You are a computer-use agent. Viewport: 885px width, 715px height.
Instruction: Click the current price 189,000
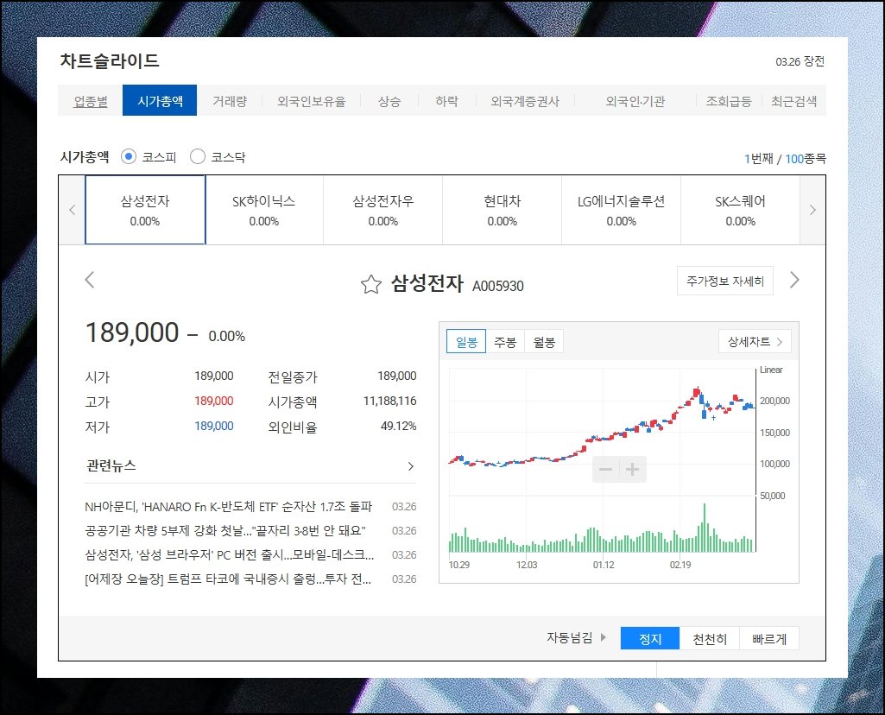132,332
